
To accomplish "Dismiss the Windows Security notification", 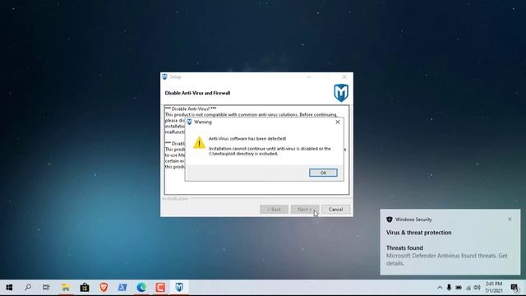I will click(510, 220).
